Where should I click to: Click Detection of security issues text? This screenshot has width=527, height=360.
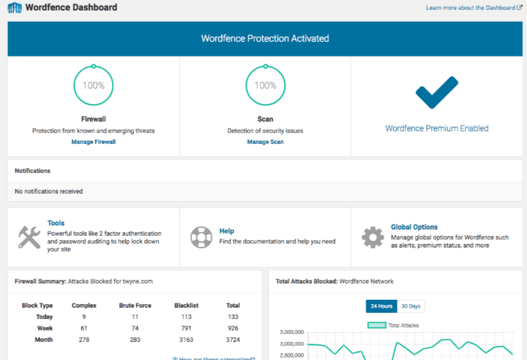pyautogui.click(x=265, y=130)
